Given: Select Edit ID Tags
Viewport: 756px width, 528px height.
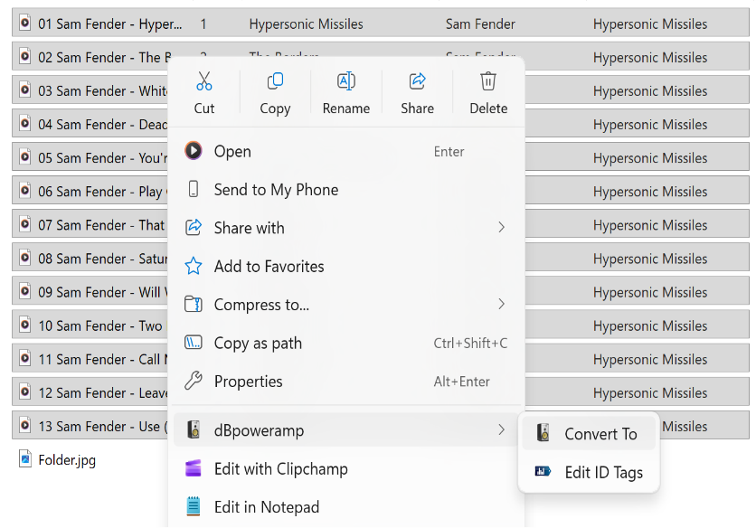Looking at the screenshot, I should [589, 472].
